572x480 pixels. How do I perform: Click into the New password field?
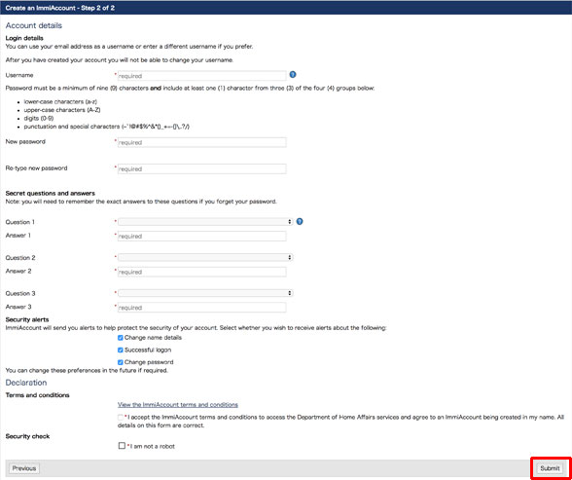click(x=201, y=142)
